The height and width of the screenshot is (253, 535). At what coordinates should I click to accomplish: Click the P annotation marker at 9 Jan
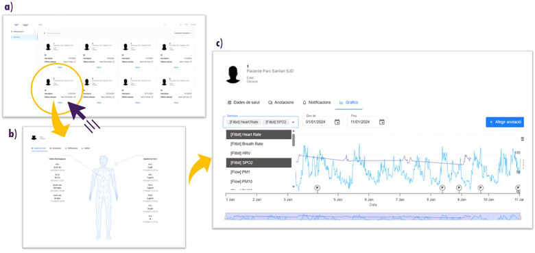[459, 188]
